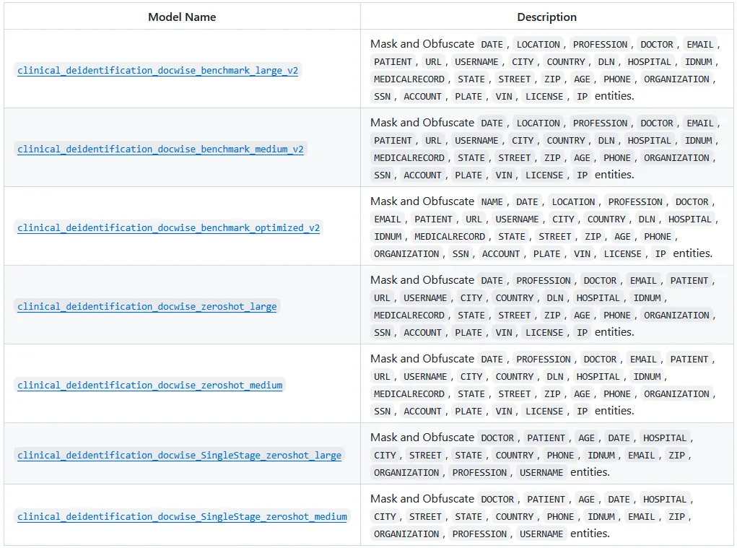Click the docwise_benchmark_optimized_v2 model link
737x548 pixels.
tap(168, 228)
